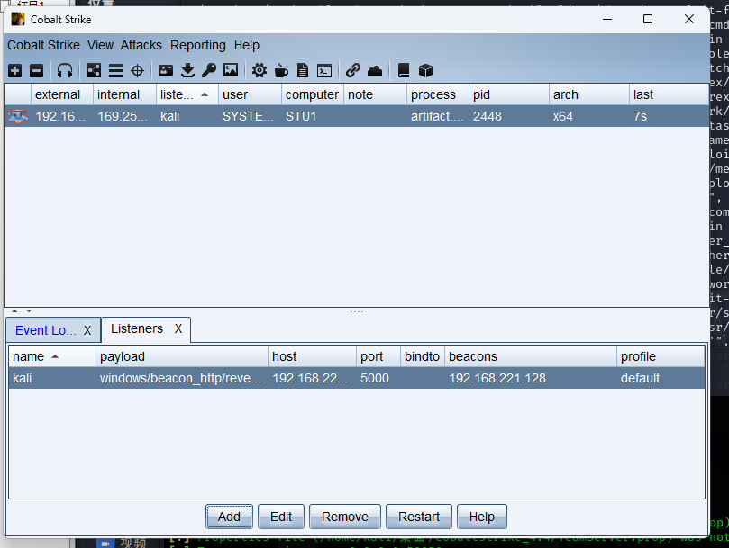Switch to the Event Log tab
The image size is (729, 548).
45,330
